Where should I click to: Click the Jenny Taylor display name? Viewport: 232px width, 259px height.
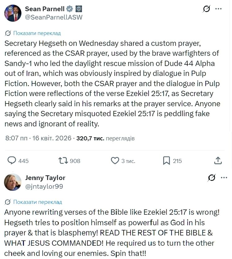pyautogui.click(x=45, y=178)
